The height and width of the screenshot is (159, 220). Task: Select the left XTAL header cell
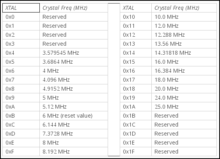pos(21,8)
